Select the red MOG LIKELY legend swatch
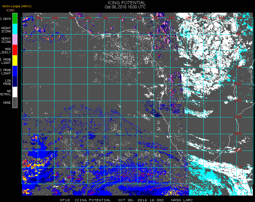Screen dimensions: 255x202 point(15,50)
